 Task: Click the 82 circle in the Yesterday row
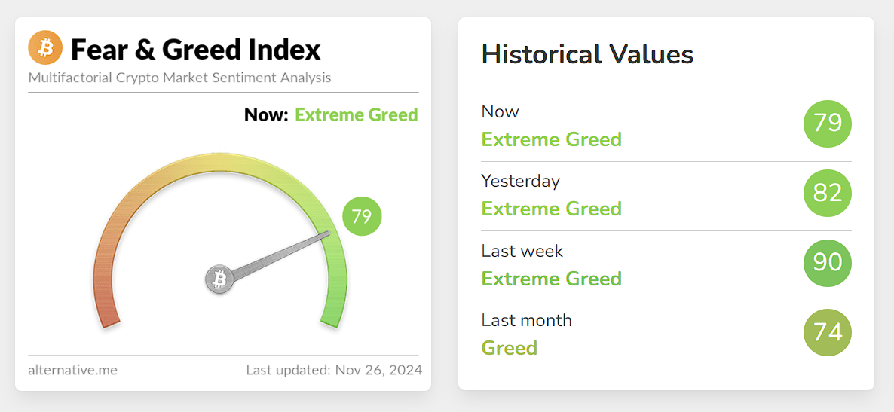click(x=828, y=193)
